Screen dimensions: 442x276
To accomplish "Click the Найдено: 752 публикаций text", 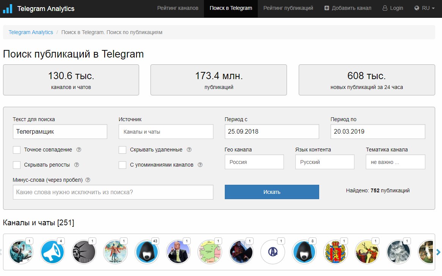I will (378, 191).
